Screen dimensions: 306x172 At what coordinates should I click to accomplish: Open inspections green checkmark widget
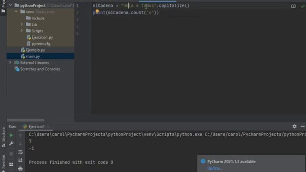303,6
